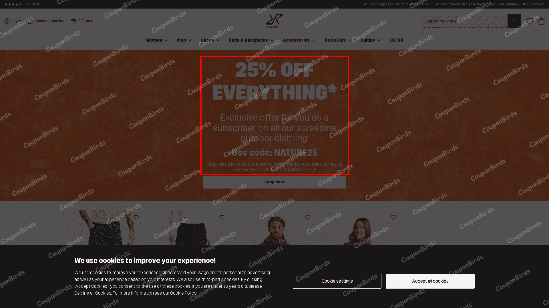The height and width of the screenshot is (308, 549).
Task: Toggle heart on second product card
Action: click(x=222, y=217)
